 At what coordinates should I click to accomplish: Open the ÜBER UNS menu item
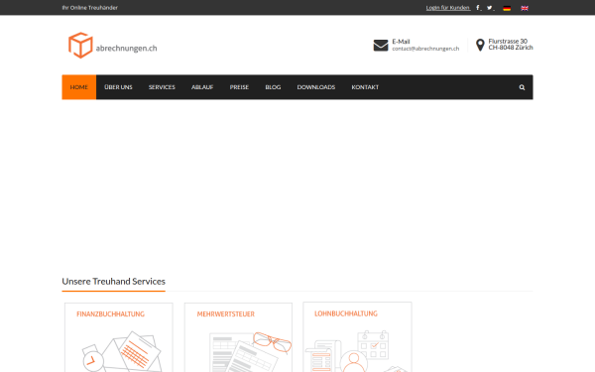click(x=118, y=87)
